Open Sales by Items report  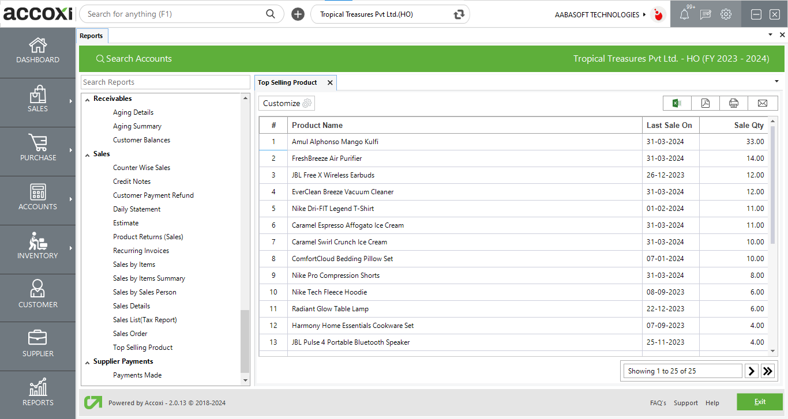coord(134,265)
